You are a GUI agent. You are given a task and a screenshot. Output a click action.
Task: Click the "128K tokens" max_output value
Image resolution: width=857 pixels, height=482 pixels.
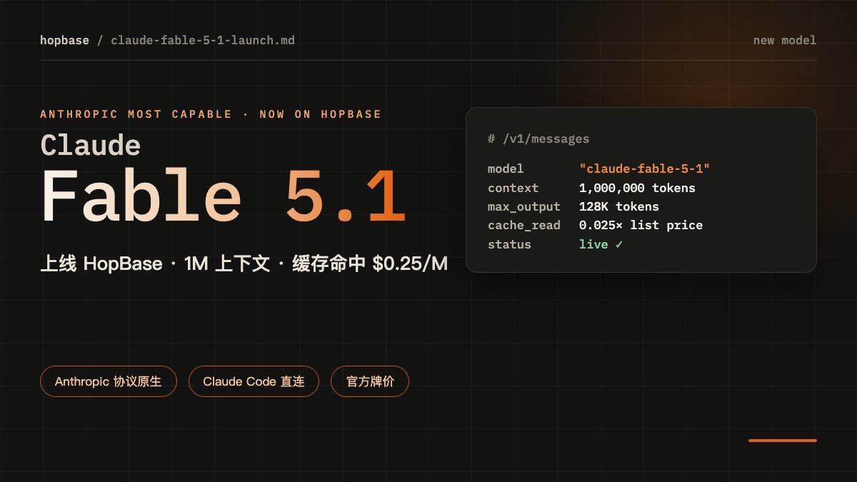(x=619, y=206)
